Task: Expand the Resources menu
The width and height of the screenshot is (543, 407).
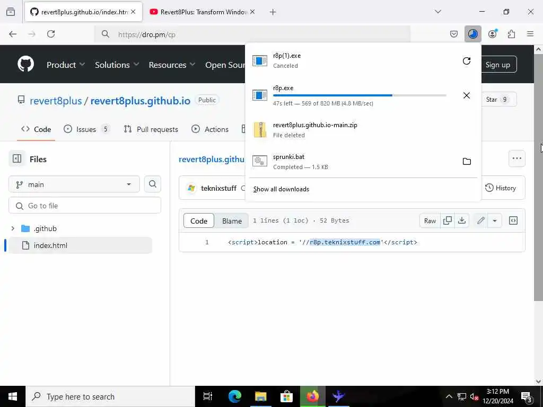Action: pos(172,65)
